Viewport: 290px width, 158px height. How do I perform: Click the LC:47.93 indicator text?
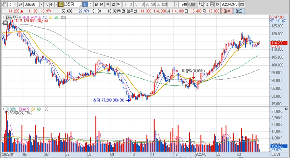pos(277,17)
